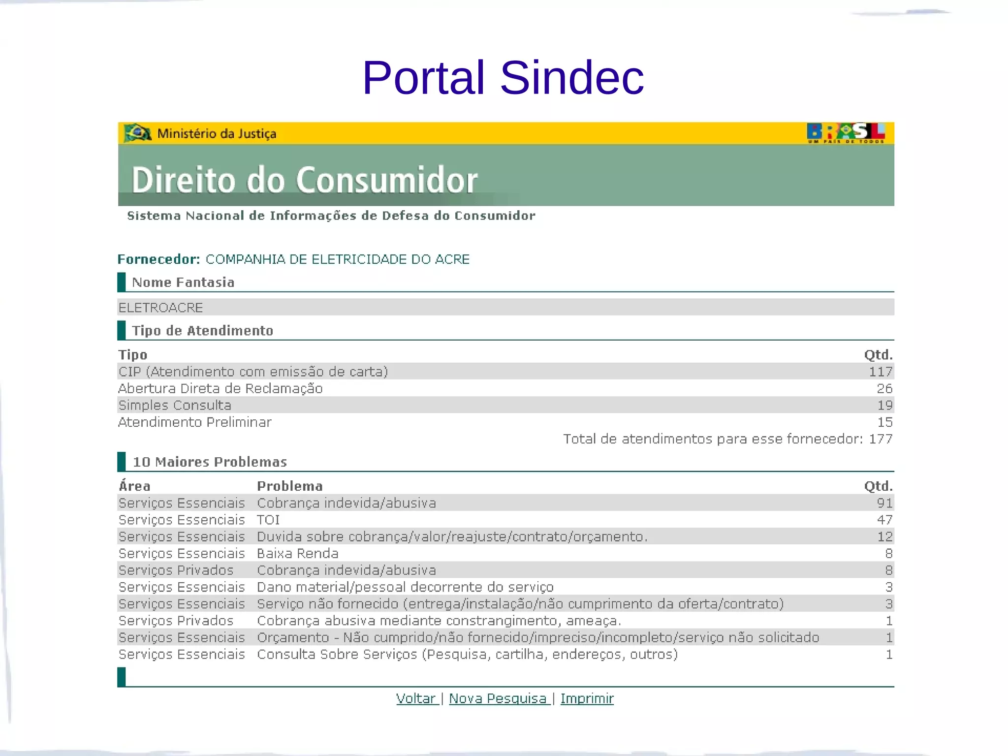Select the Simples Consulta row
This screenshot has width=1008, height=756.
tap(506, 405)
